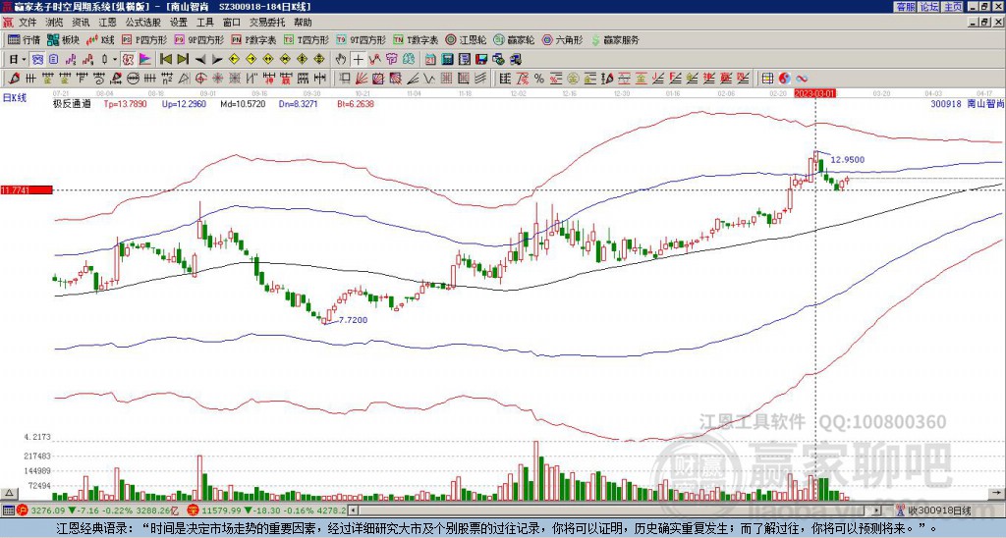The image size is (1006, 538).
Task: Click the Tp=13.7890 value
Action: 125,103
